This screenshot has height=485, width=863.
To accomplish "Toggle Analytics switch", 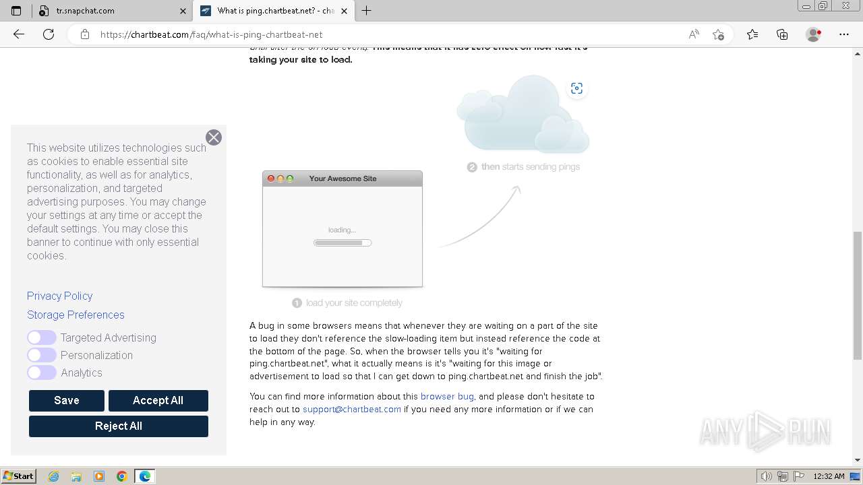I will click(x=42, y=373).
